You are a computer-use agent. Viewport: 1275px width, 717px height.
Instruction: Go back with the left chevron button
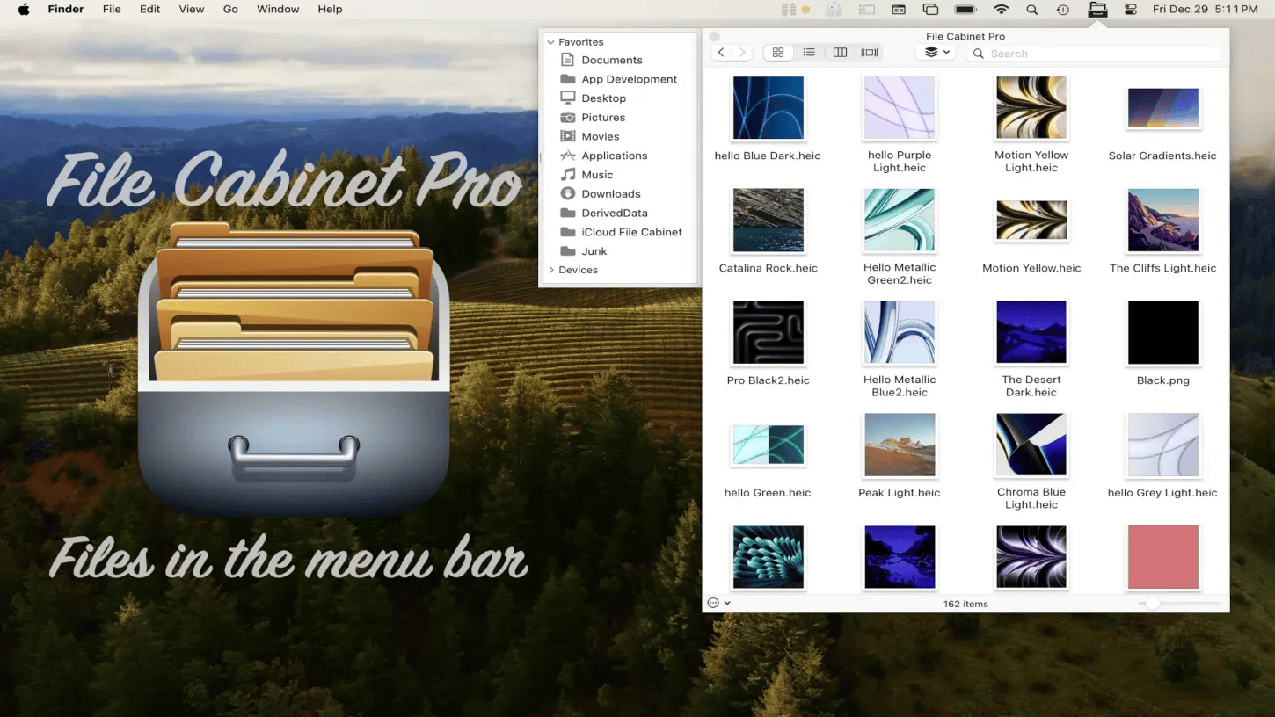[721, 53]
